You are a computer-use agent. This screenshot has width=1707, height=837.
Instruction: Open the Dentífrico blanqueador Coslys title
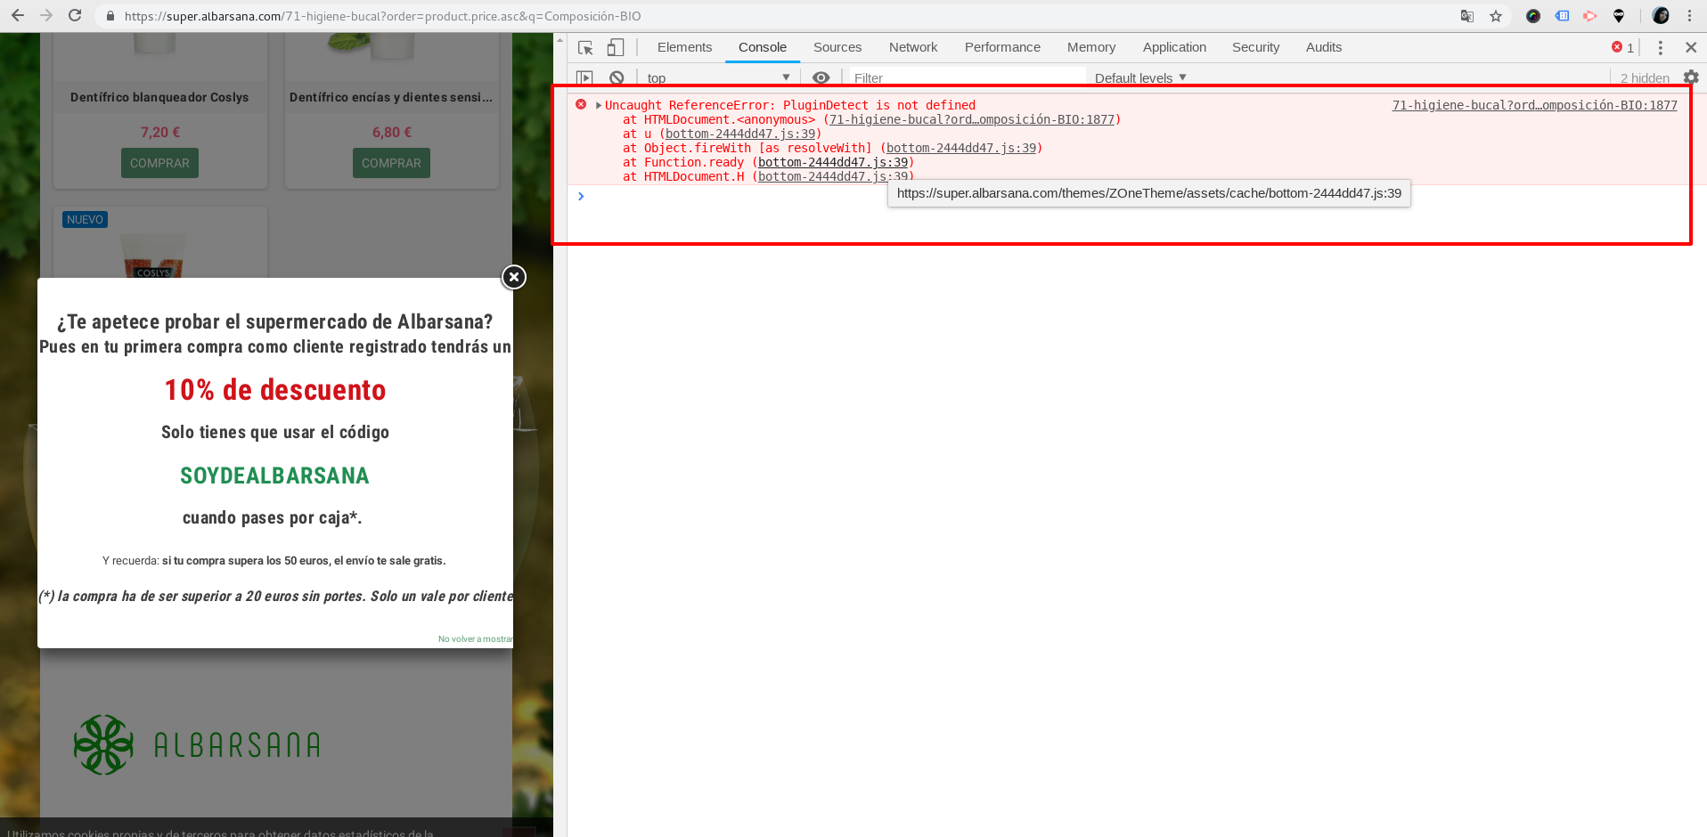(159, 97)
